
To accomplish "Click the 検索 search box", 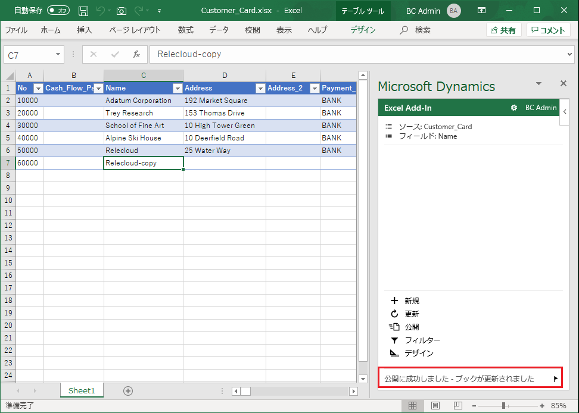I will (415, 30).
